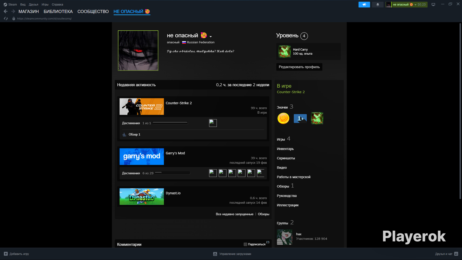The image size is (462, 260).
Task: Open the Игры 4 sidebar link
Action: click(x=283, y=139)
